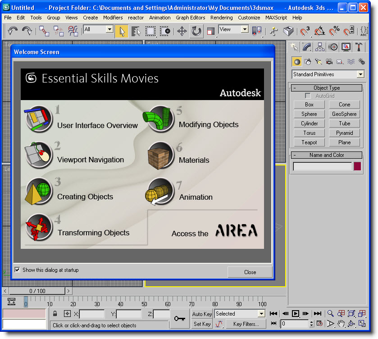The image size is (378, 339).
Task: Click the object name input field
Action: (323, 166)
